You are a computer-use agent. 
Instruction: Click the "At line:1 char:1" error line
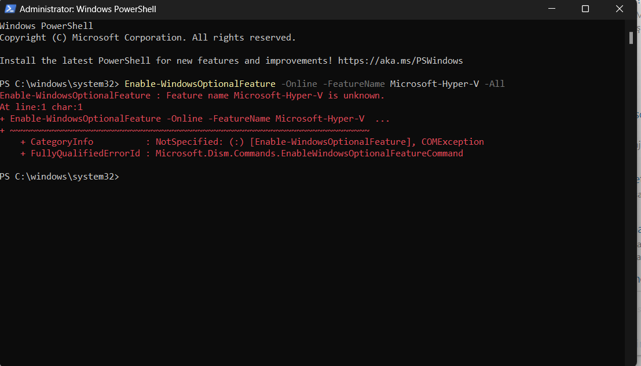(x=41, y=107)
